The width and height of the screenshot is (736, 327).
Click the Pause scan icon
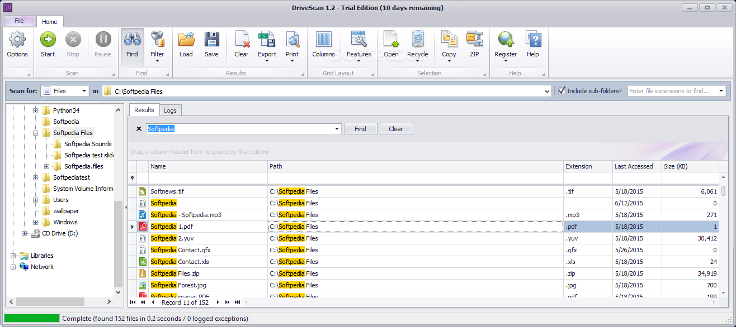pos(103,40)
